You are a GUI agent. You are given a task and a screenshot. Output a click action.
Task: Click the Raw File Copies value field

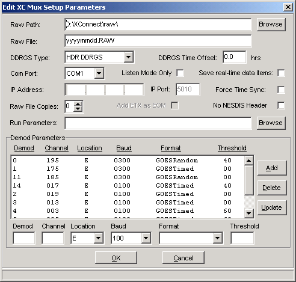[70, 106]
